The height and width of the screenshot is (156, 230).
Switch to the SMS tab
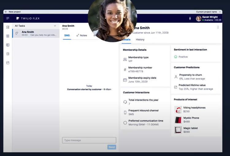point(67,36)
